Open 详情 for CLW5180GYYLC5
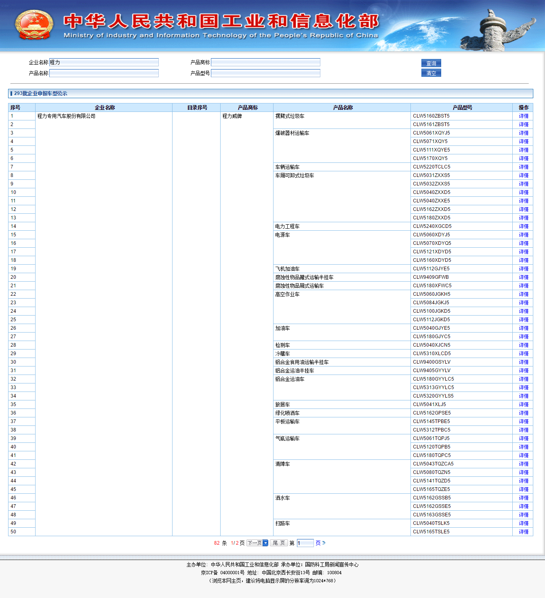Image resolution: width=545 pixels, height=598 pixels. [524, 379]
